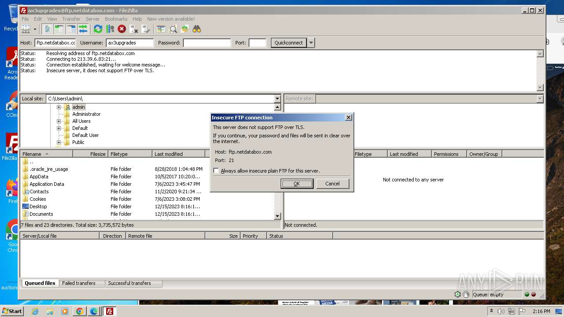The width and height of the screenshot is (564, 317).
Task: Switch to Queued files tab
Action: (40, 283)
